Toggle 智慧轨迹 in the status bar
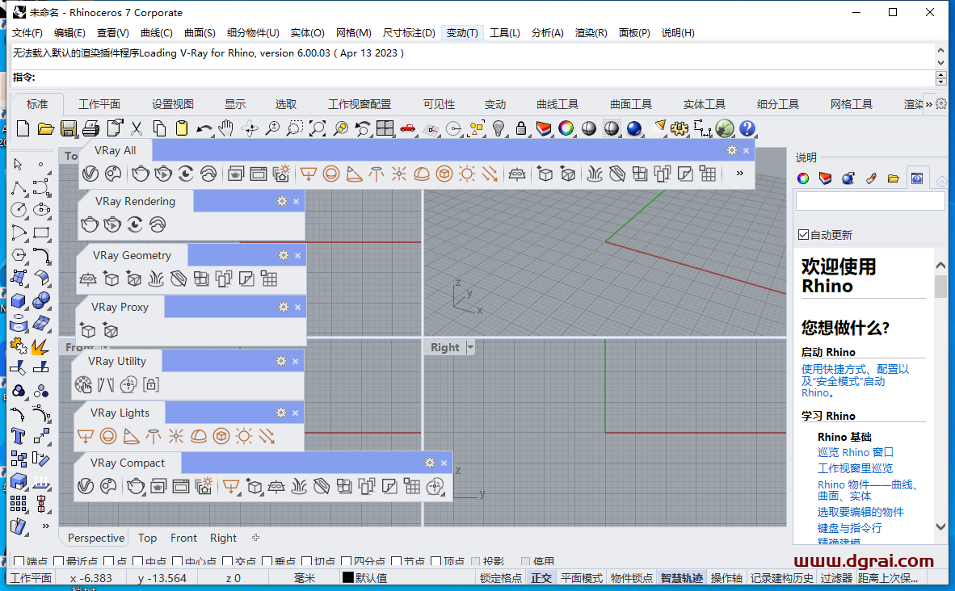This screenshot has width=955, height=591. pyautogui.click(x=682, y=578)
